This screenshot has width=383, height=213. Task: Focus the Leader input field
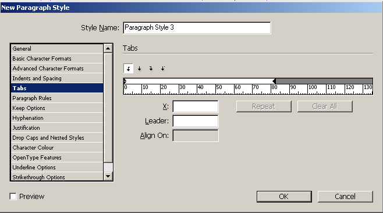196,121
